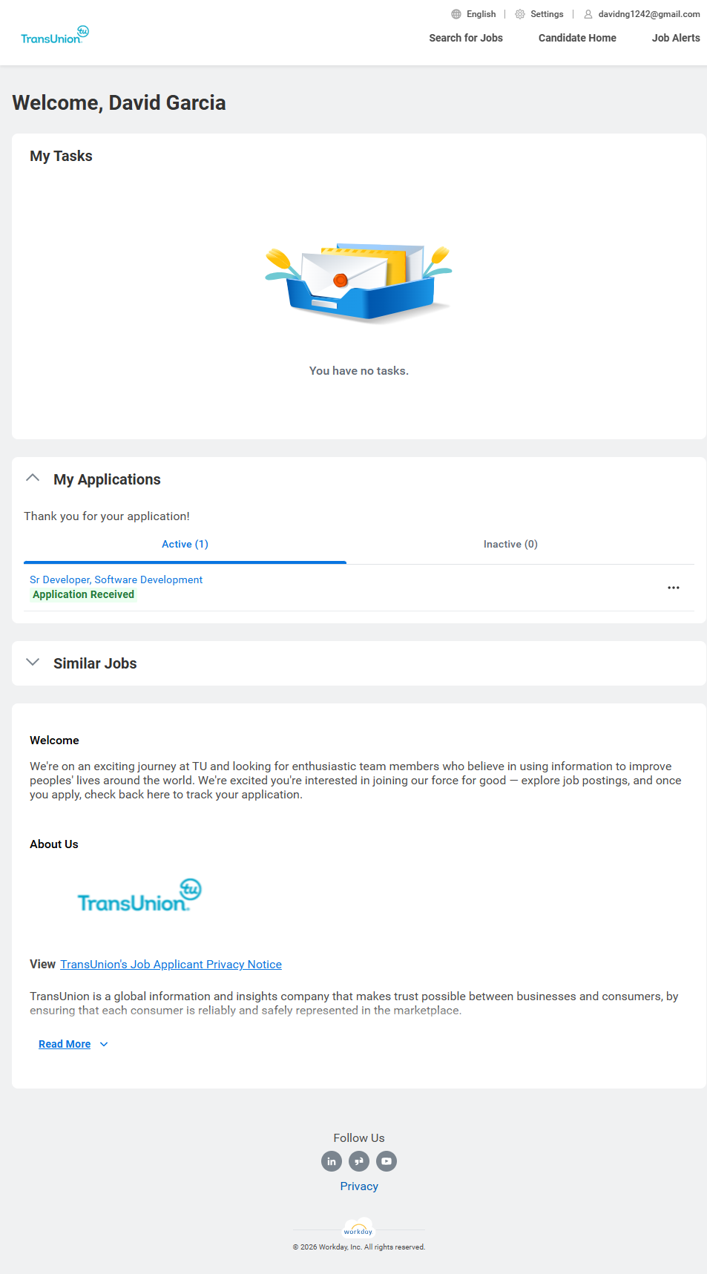The image size is (707, 1274).
Task: Switch to the Inactive (0) tab
Action: coord(510,545)
